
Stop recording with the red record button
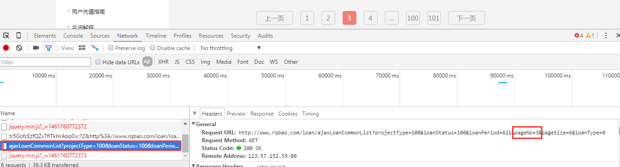tap(6, 48)
